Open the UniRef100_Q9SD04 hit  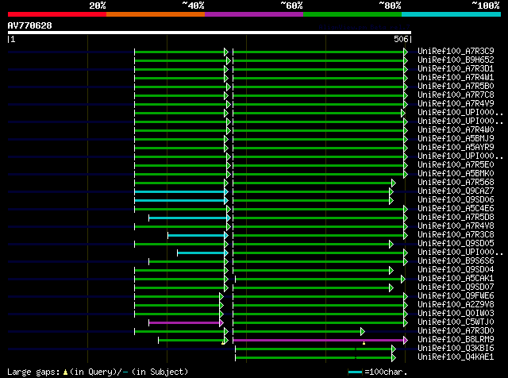click(x=456, y=270)
